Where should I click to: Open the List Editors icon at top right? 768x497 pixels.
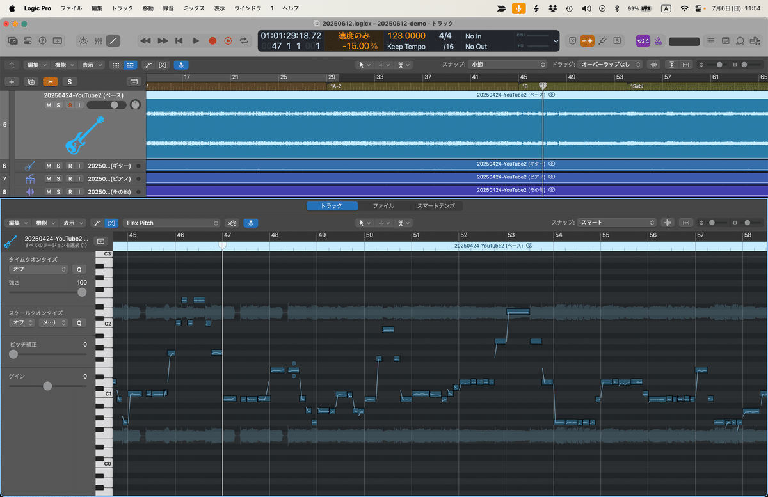click(x=712, y=40)
